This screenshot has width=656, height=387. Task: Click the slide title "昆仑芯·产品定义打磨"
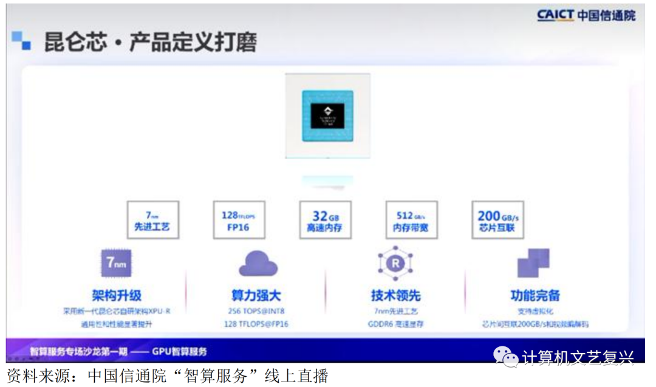click(x=150, y=42)
